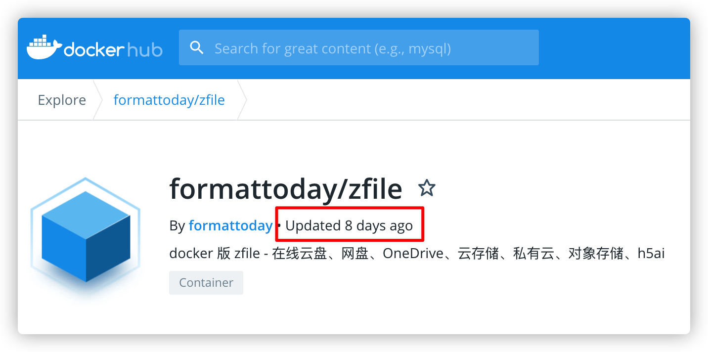708x352 pixels.
Task: Click the "docker 版 zfile" description line
Action: pyautogui.click(x=214, y=254)
